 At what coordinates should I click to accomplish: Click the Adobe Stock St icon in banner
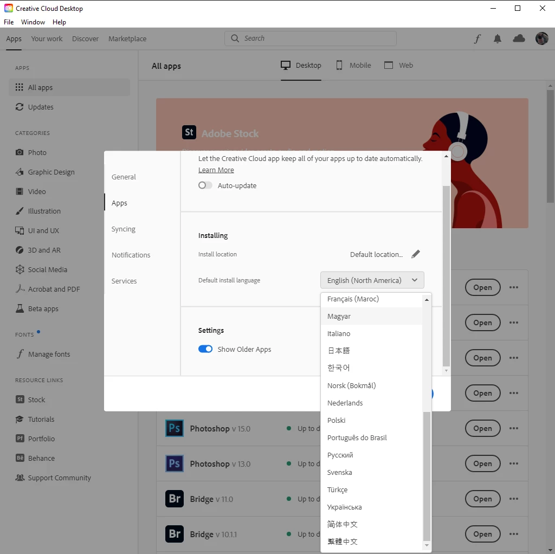tap(189, 132)
